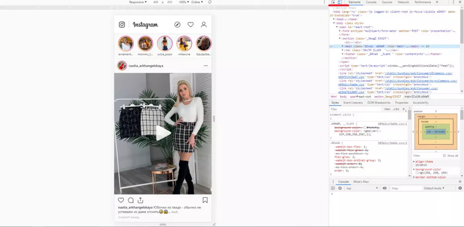Switch to the Event Listeners tab
This screenshot has width=464, height=227.
353,103
